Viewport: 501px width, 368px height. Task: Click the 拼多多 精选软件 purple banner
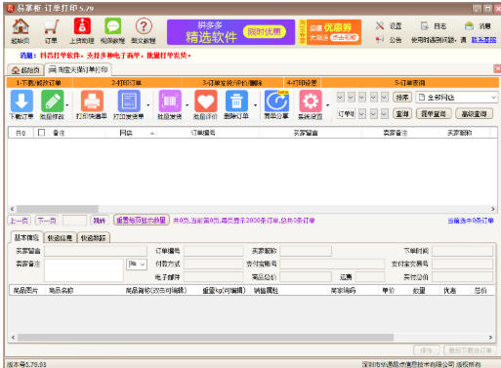point(230,32)
